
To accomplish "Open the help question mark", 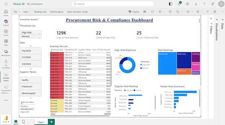I will point(204,4).
